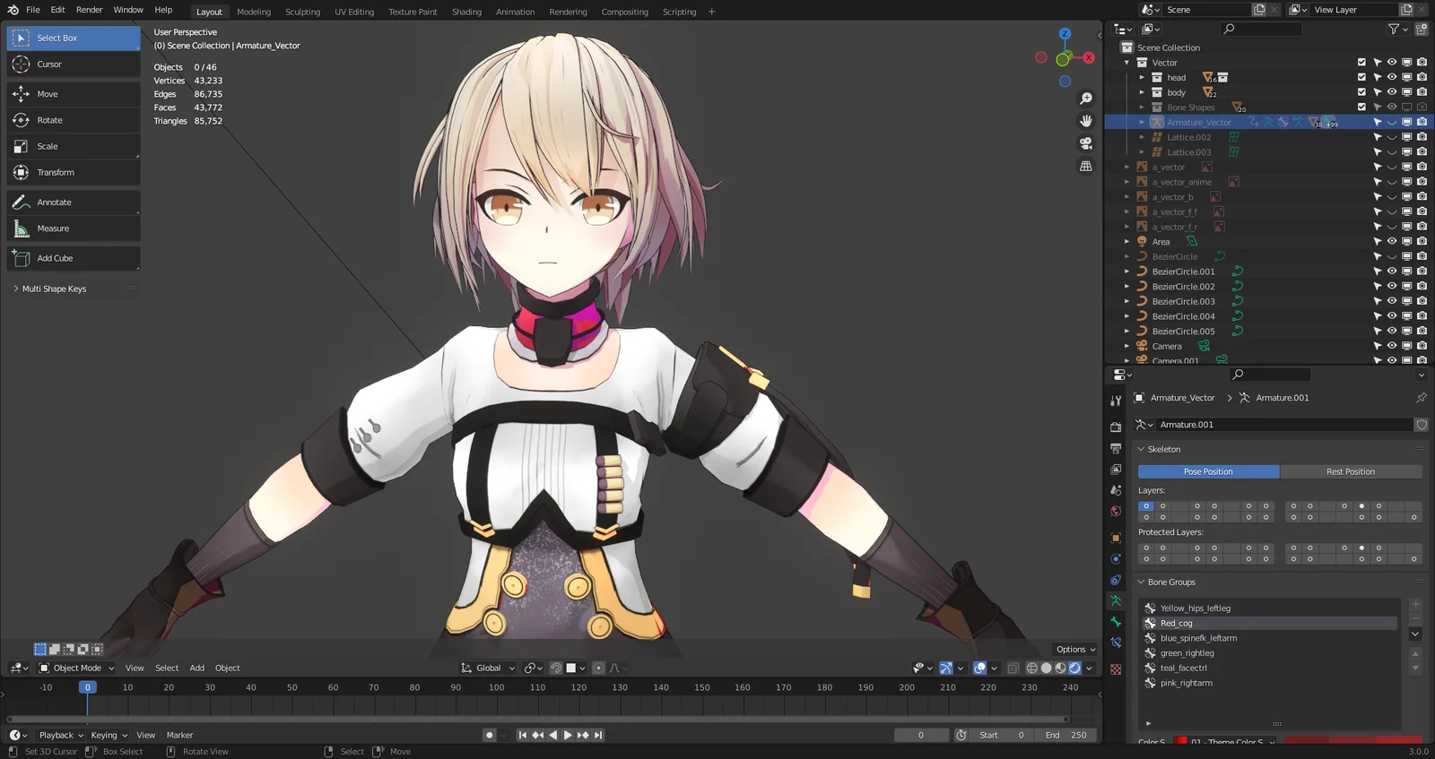1435x759 pixels.
Task: Expand the head collection in outliner
Action: (x=1142, y=77)
